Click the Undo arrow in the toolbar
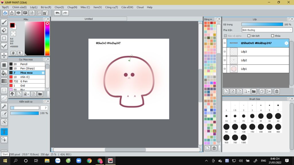 point(57,13)
